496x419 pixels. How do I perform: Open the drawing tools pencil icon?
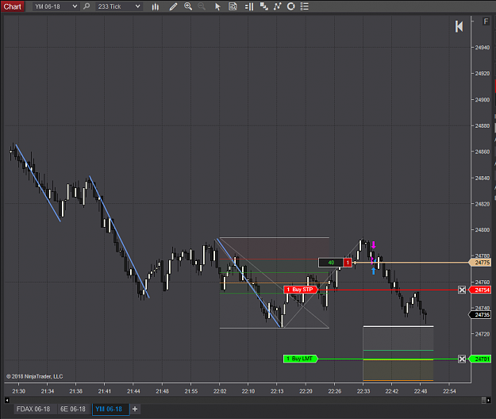tap(173, 6)
